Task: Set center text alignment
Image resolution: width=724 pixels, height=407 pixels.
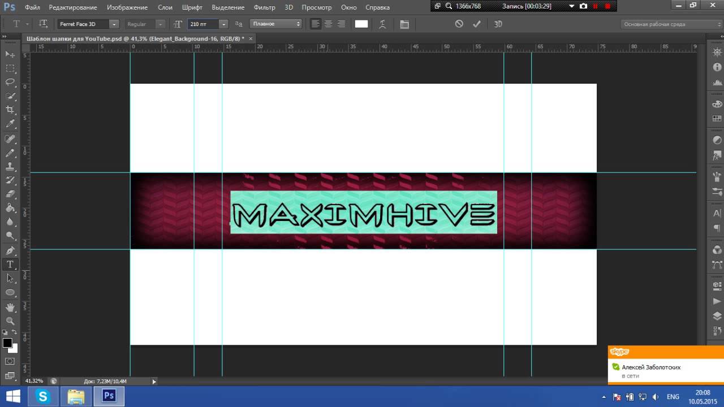Action: [328, 24]
